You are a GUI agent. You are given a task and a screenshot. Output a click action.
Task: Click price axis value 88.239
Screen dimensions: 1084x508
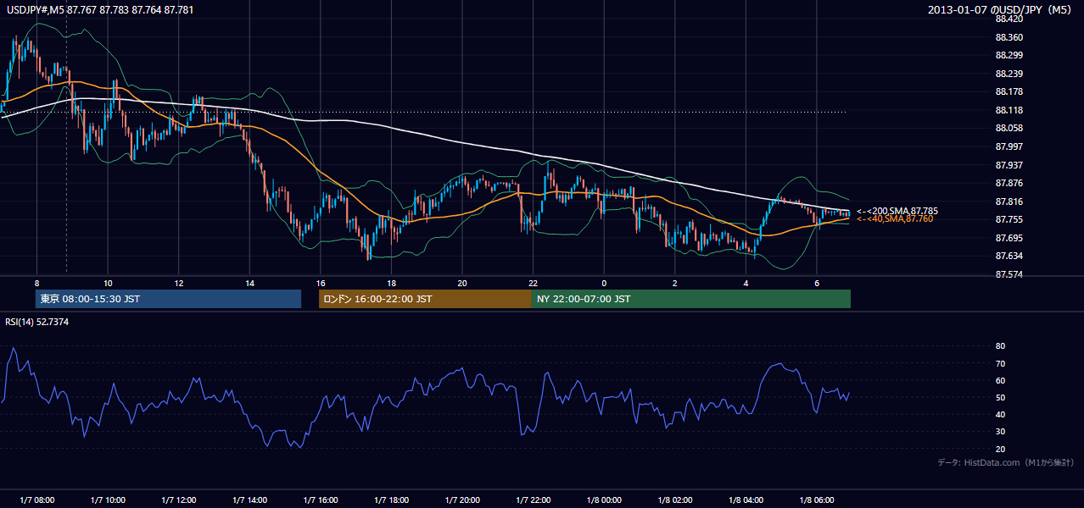click(x=1008, y=74)
